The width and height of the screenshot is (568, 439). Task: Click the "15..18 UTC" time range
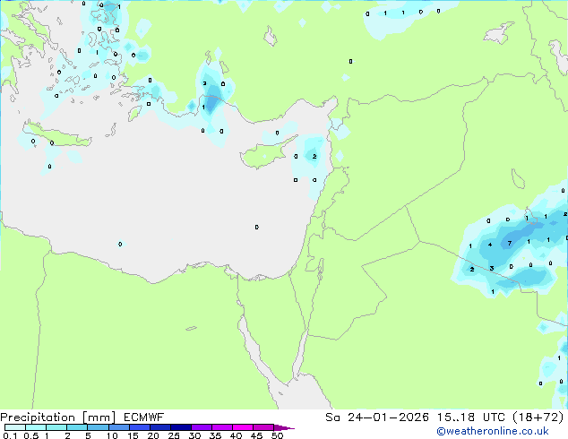pos(470,417)
